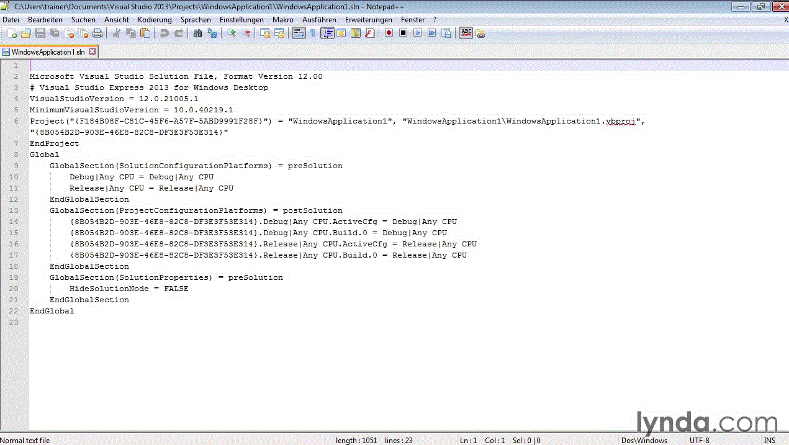The height and width of the screenshot is (445, 789).
Task: Click the Save All toolbar icon
Action: pyautogui.click(x=54, y=33)
